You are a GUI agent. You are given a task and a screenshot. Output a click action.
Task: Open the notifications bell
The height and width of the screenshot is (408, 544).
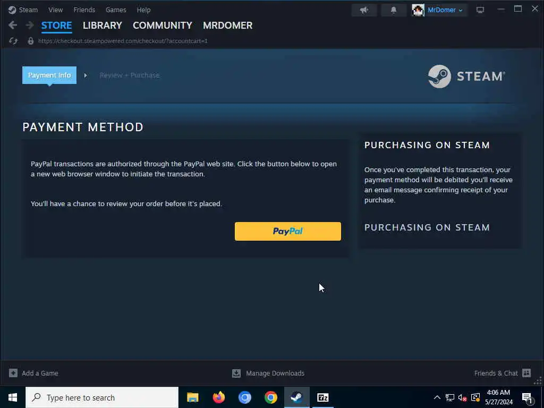(x=394, y=10)
